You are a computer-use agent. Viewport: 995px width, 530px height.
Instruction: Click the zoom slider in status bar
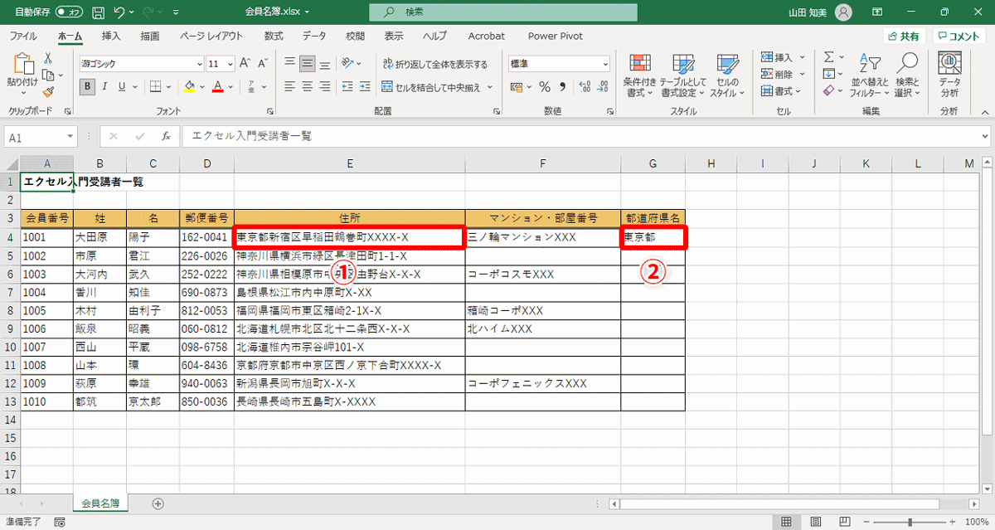tap(910, 522)
